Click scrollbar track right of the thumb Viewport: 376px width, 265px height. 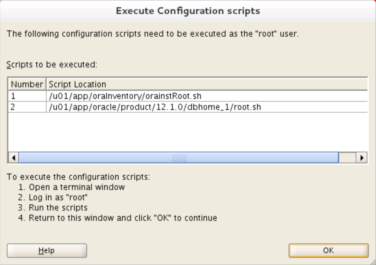coord(347,158)
